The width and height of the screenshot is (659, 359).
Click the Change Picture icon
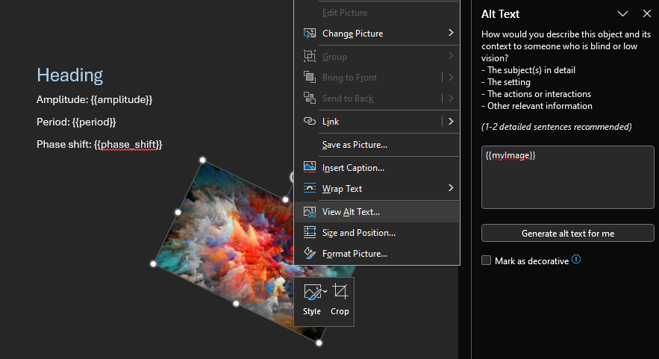pyautogui.click(x=310, y=33)
